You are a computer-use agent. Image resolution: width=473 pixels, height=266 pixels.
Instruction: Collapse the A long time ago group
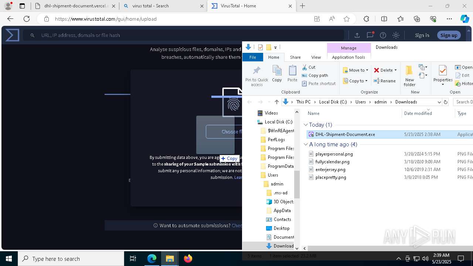pyautogui.click(x=306, y=144)
